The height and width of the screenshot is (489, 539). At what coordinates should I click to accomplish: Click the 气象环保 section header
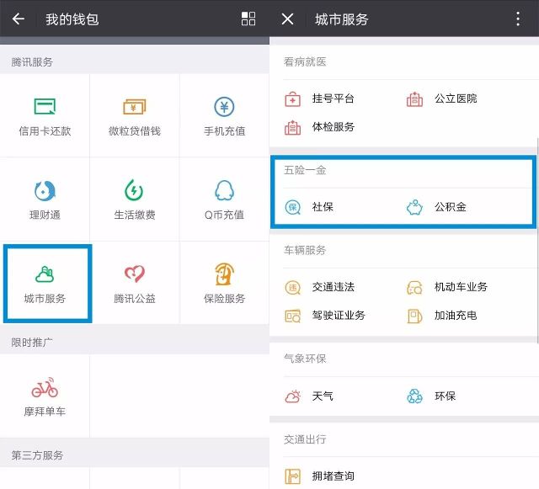[305, 359]
